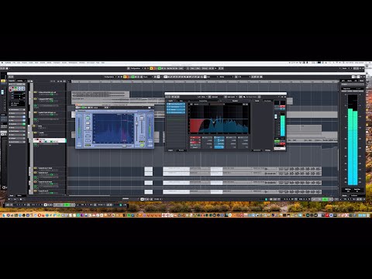
Task: Click the green Play button on floating transport bar
Action: coord(67,205)
